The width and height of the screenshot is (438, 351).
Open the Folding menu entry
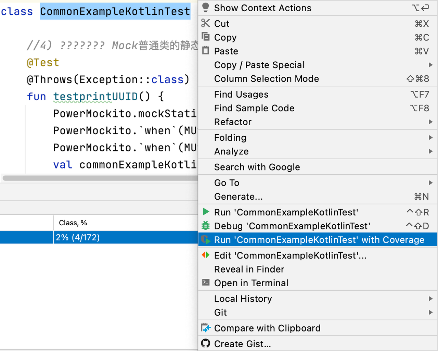click(318, 137)
